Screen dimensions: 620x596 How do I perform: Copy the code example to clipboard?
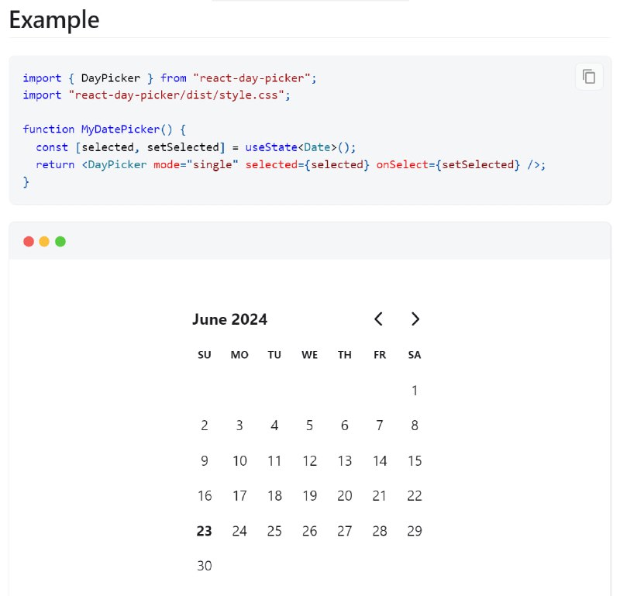pos(589,76)
